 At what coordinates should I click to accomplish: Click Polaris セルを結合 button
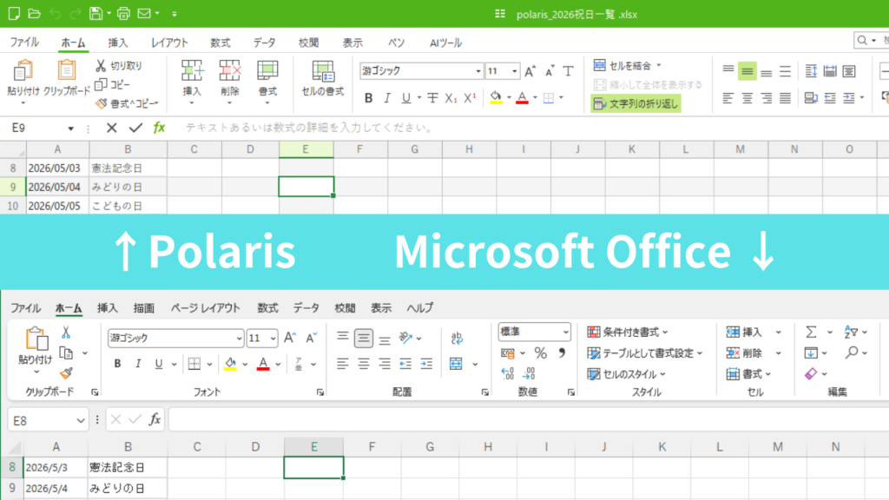coord(622,66)
